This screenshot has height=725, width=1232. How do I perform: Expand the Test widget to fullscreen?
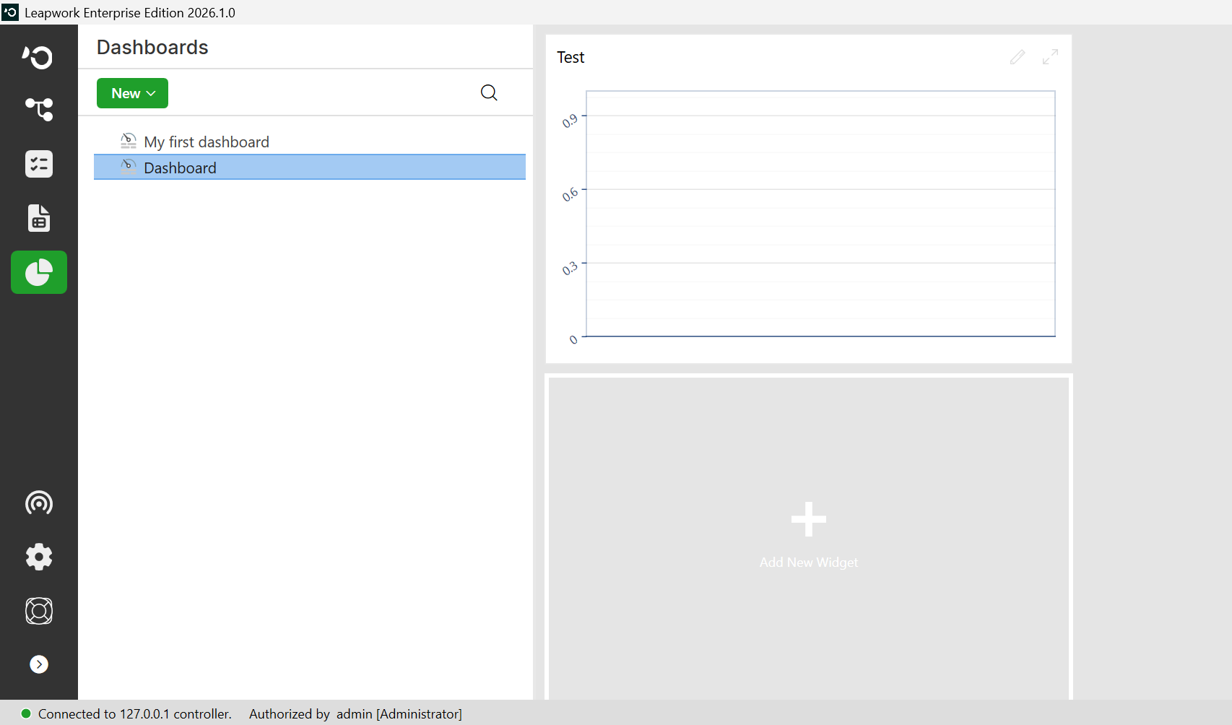[1051, 57]
